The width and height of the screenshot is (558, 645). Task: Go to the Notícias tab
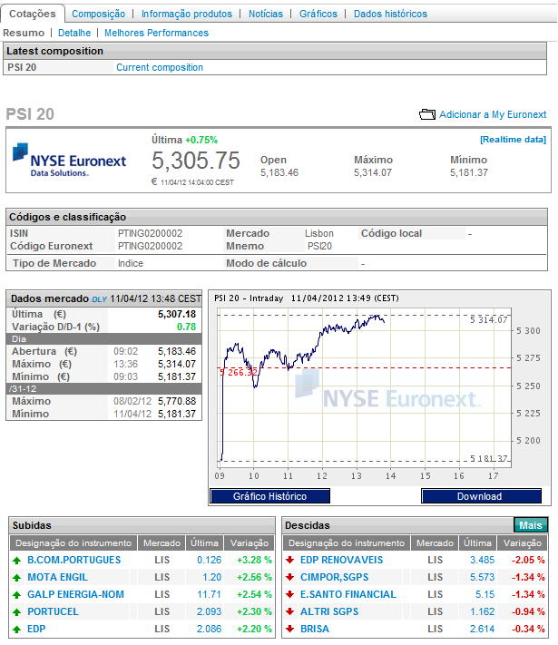click(x=266, y=14)
